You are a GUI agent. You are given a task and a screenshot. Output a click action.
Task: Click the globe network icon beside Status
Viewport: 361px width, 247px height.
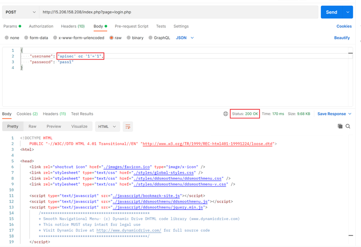tap(226, 114)
